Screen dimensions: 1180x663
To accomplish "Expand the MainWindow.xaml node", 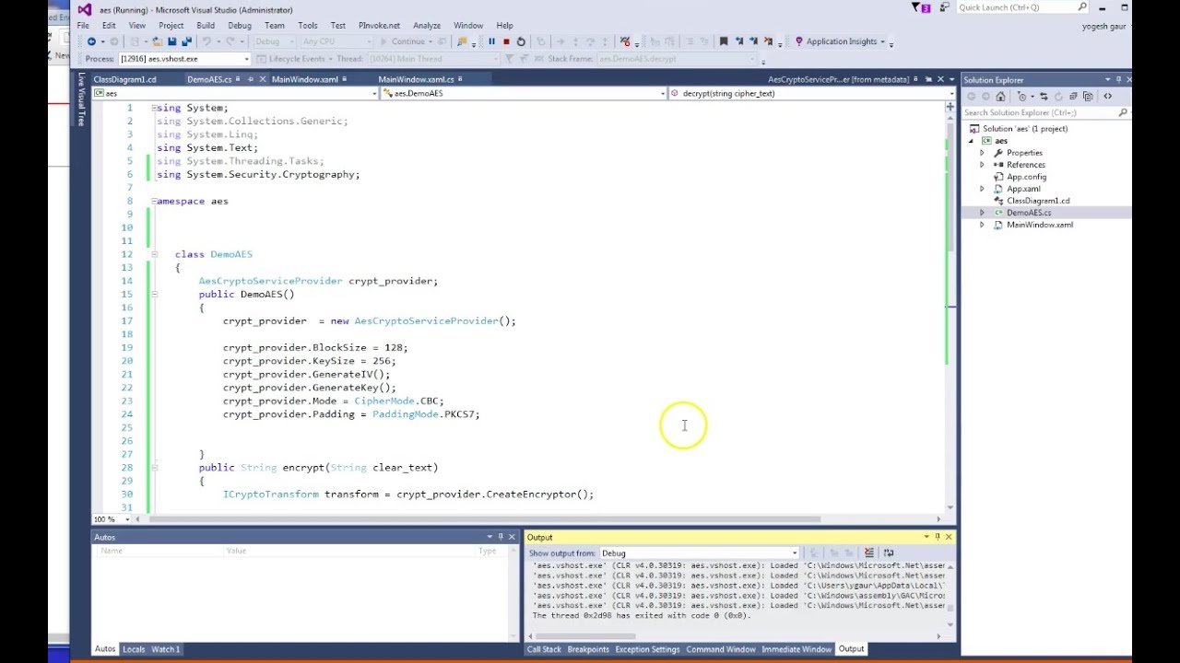I will [x=982, y=225].
